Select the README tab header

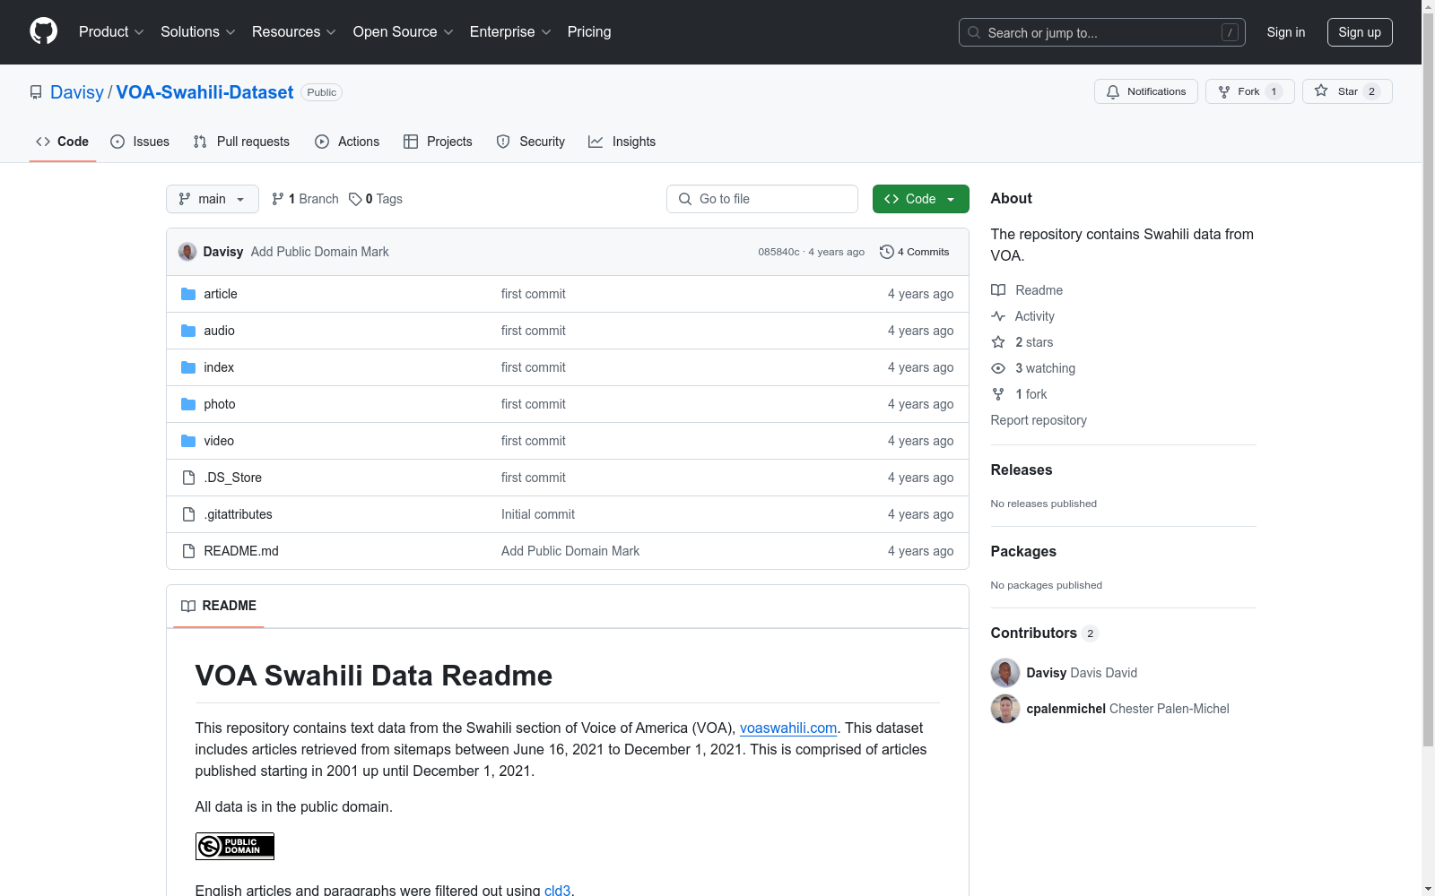coord(219,606)
